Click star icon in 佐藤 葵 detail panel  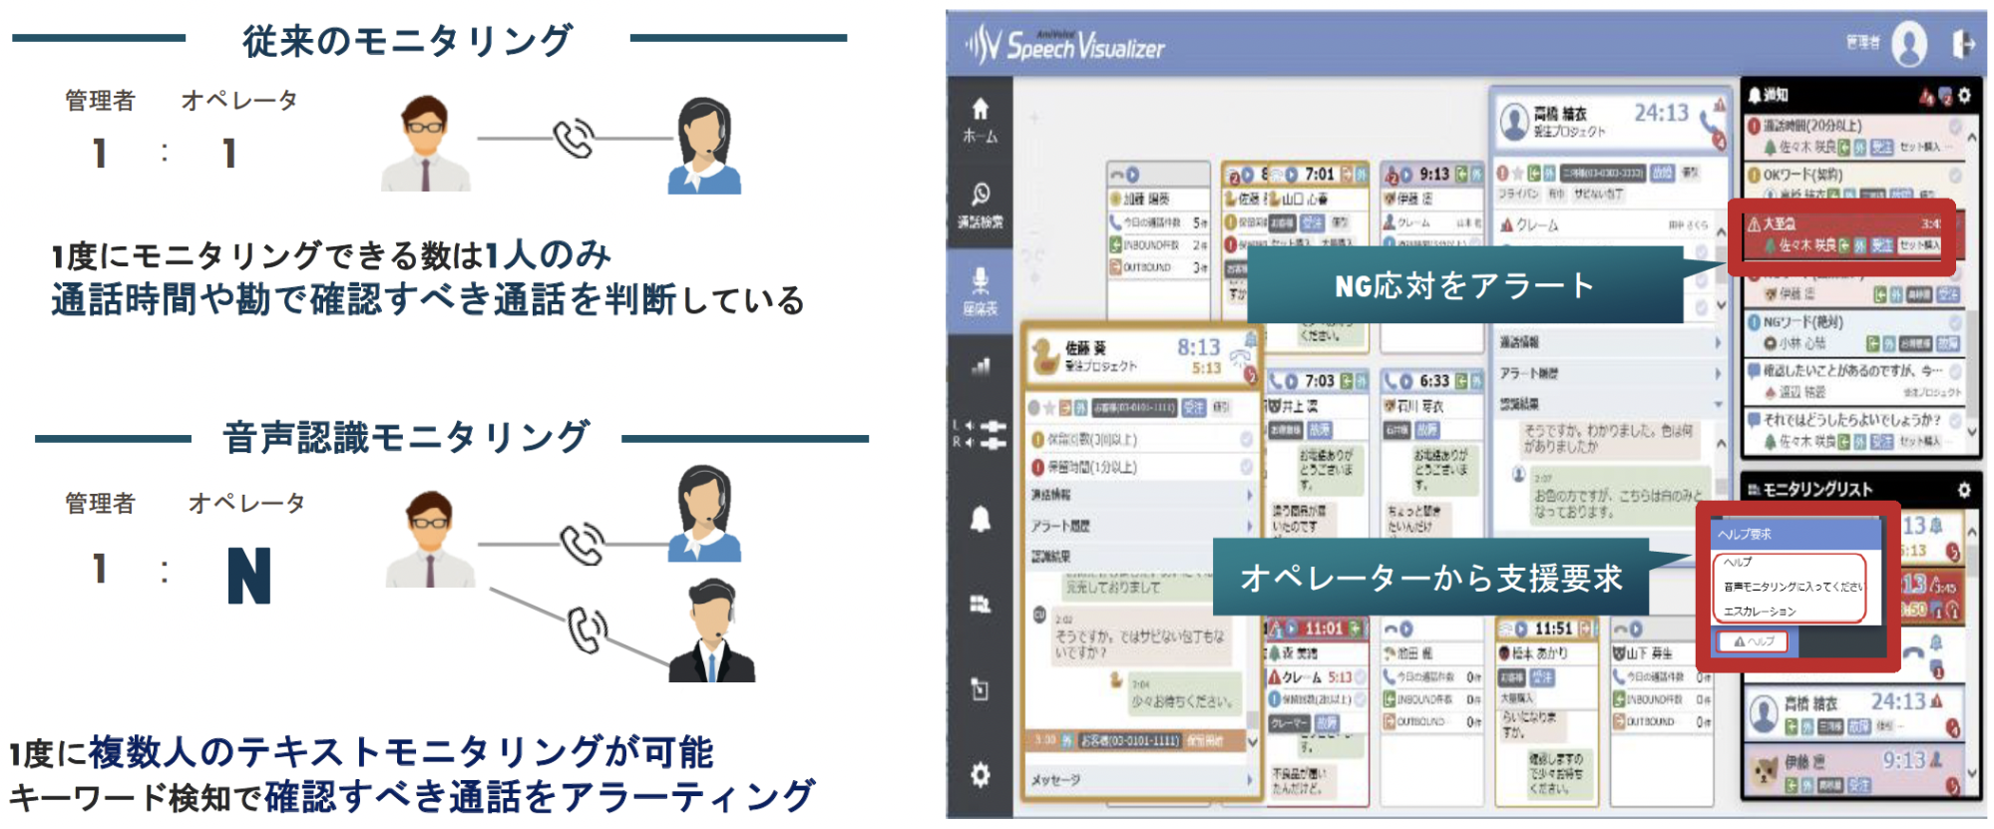coord(1048,407)
